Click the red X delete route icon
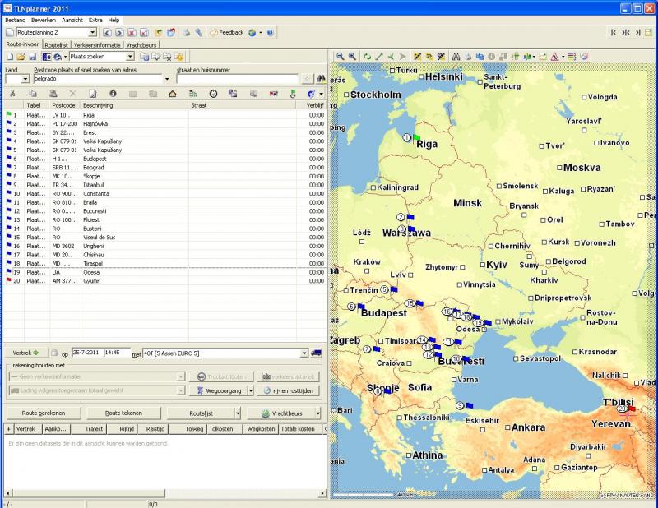This screenshot has height=508, width=658. (x=132, y=32)
